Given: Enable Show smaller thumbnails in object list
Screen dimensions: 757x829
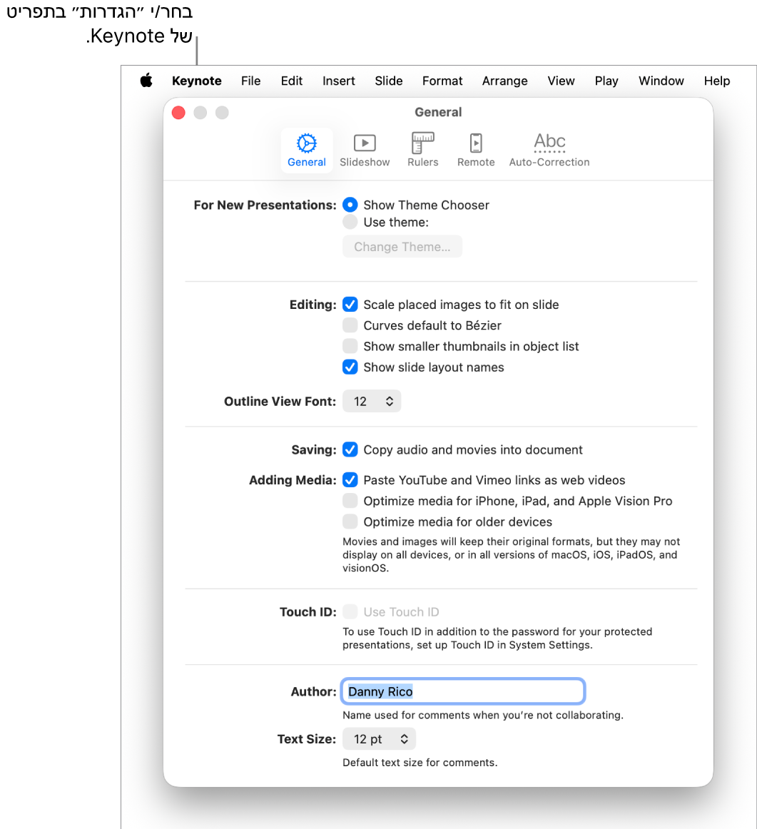Looking at the screenshot, I should click(350, 346).
